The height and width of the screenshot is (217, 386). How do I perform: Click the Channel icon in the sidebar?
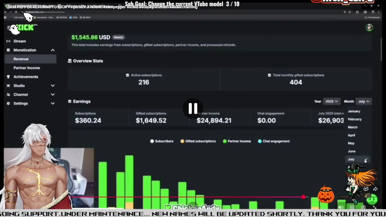8,95
